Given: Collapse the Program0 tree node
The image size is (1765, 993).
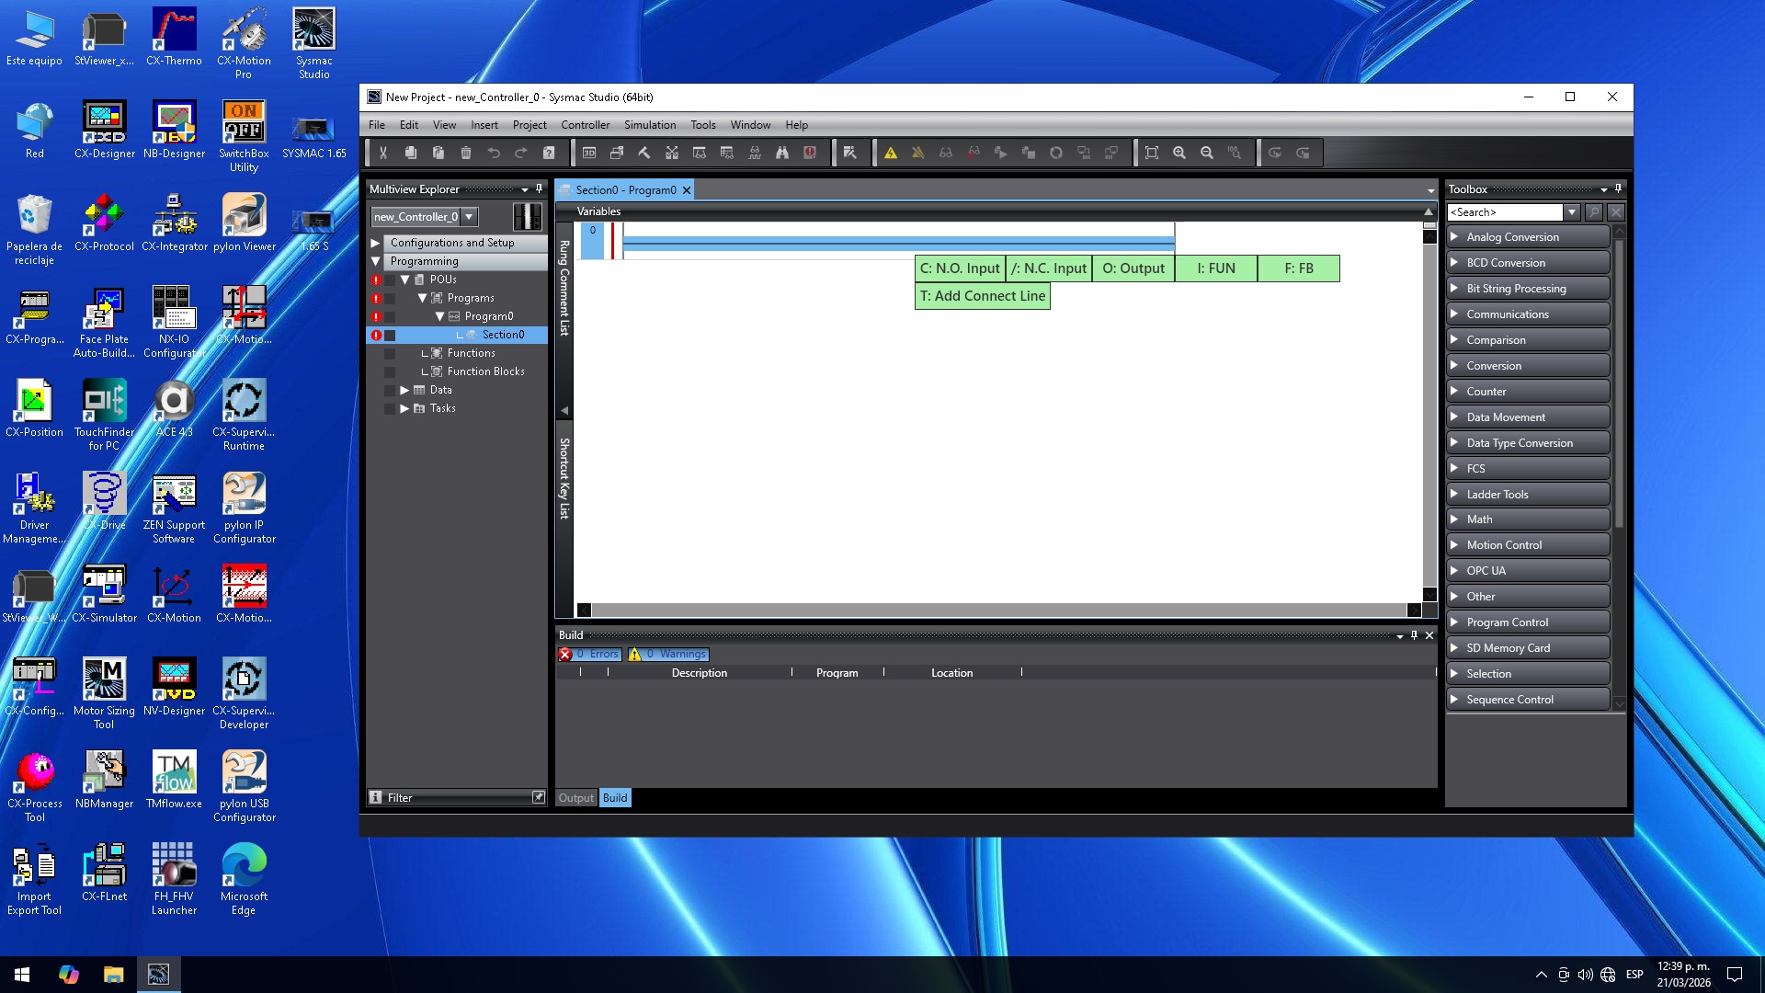Looking at the screenshot, I should [439, 316].
